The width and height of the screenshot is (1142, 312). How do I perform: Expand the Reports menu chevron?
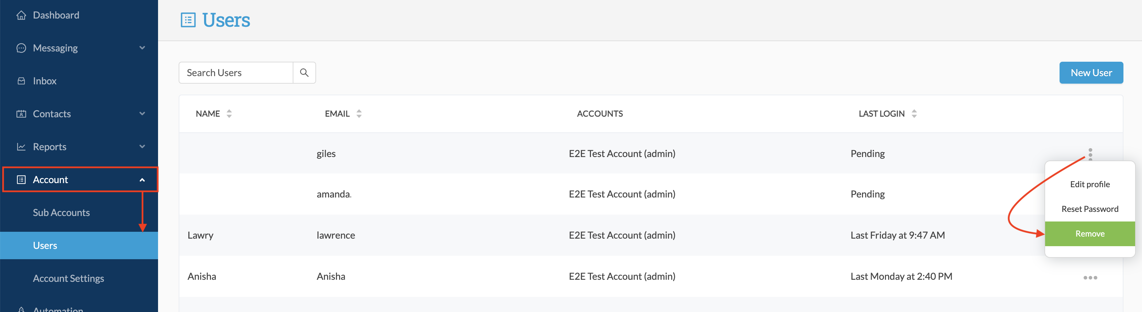coord(142,146)
